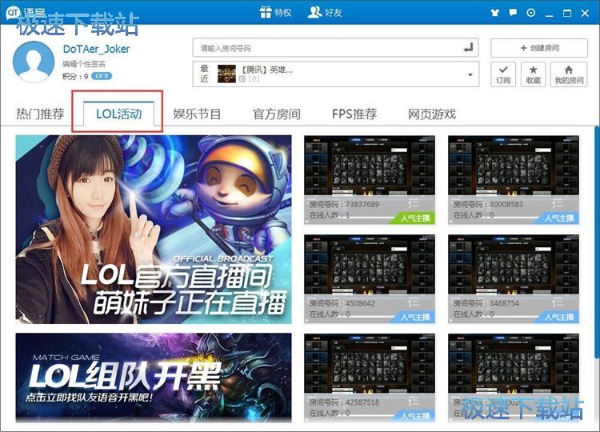
Task: Click 积分：9 points text
Action: pos(75,76)
